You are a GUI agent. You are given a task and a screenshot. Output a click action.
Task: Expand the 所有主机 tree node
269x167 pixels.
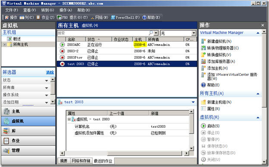5,45
